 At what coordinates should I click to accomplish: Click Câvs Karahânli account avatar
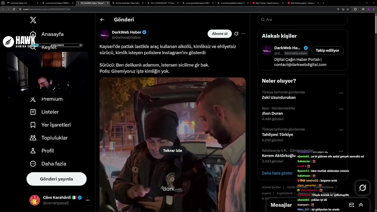tap(35, 200)
